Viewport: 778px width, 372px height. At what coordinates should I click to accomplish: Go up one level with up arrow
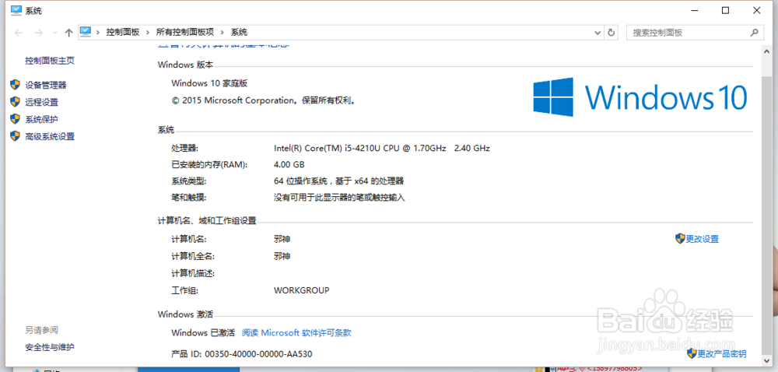tap(69, 33)
